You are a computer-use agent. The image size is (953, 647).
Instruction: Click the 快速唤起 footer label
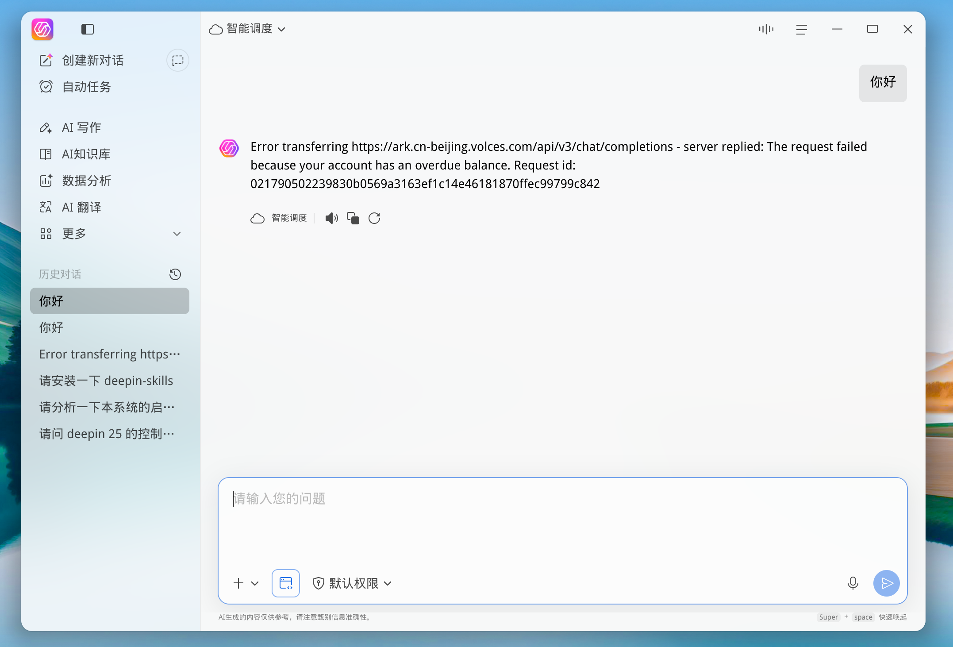(x=893, y=617)
